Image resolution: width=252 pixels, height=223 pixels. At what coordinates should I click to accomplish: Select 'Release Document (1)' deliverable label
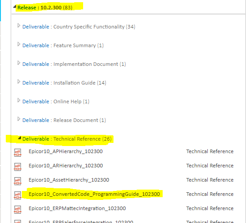[x=80, y=120]
